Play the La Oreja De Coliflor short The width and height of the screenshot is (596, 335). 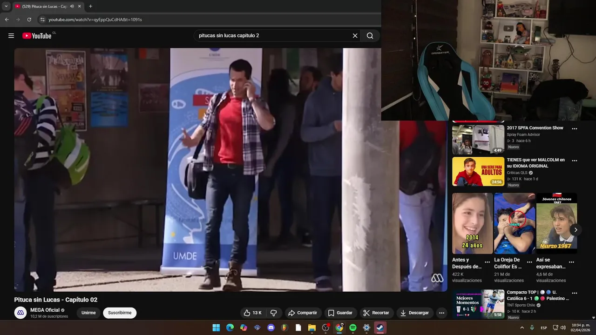click(x=515, y=223)
